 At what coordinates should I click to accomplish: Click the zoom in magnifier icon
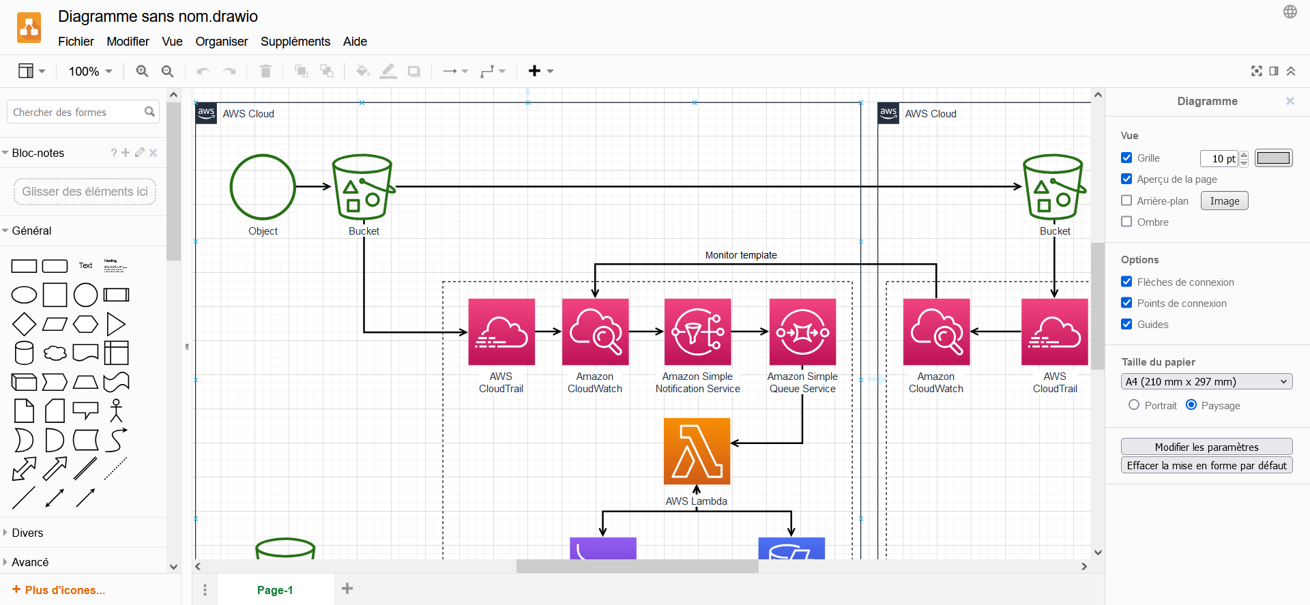(x=142, y=71)
